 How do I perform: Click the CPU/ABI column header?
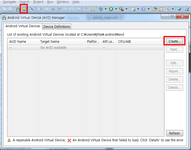140,42
